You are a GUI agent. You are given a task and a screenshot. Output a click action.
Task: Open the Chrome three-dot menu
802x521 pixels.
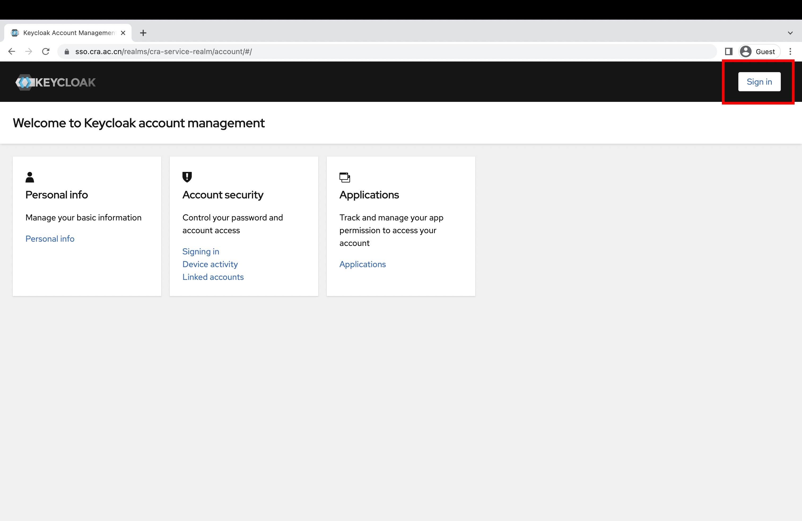coord(790,51)
